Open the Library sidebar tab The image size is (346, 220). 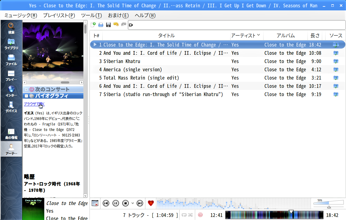[11, 44]
